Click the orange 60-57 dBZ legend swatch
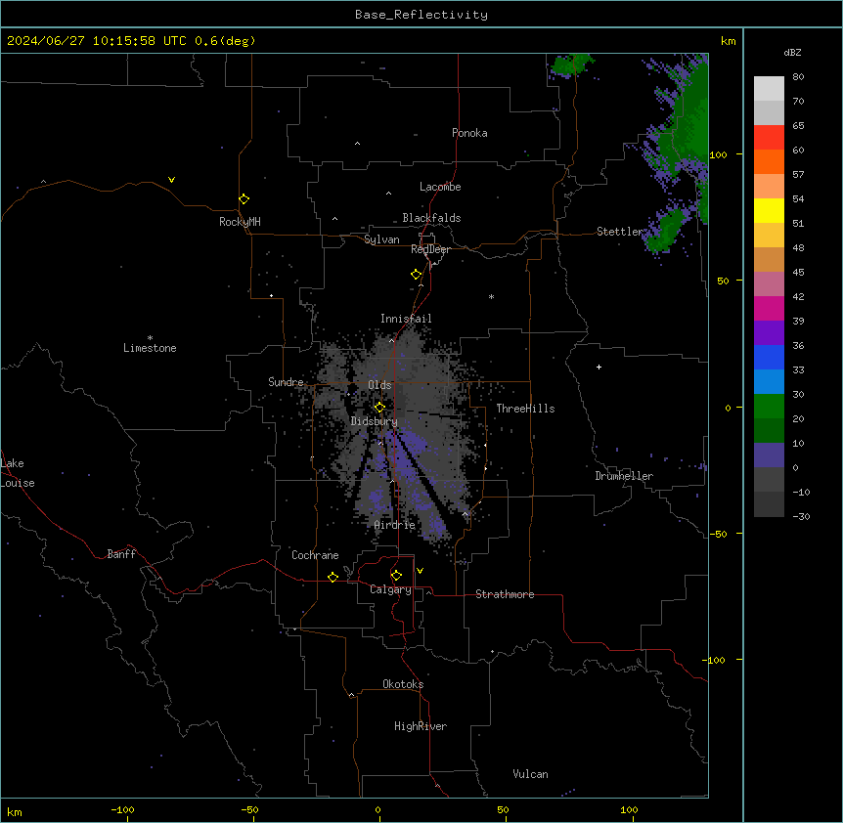 point(769,161)
